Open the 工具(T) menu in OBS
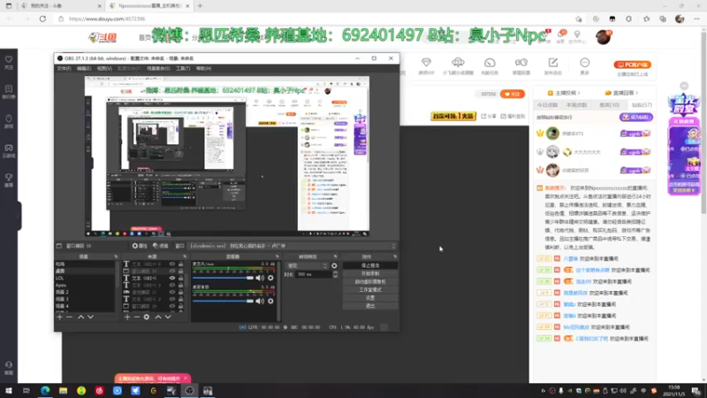 183,69
